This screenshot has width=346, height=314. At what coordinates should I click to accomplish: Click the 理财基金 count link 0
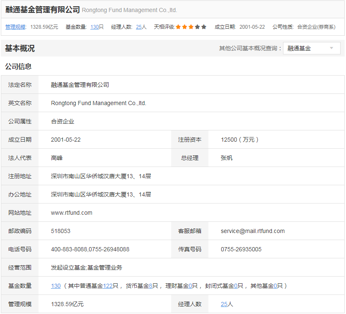190,286
